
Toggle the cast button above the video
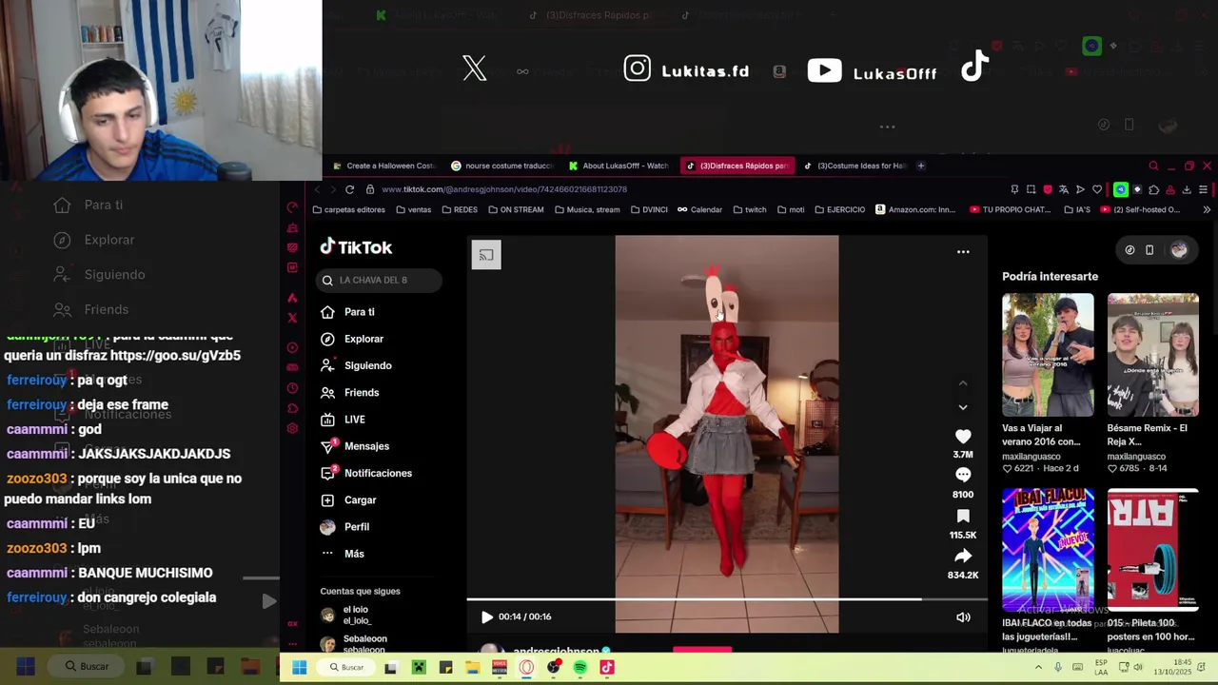486,255
